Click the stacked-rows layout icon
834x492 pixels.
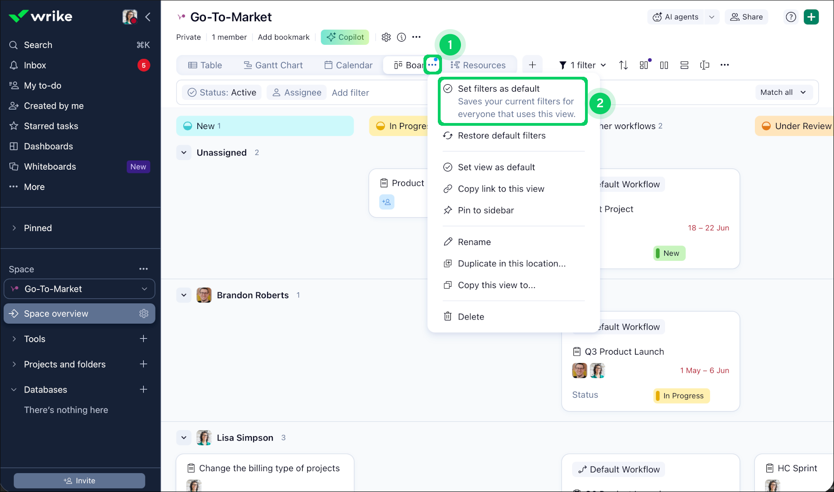coord(685,65)
